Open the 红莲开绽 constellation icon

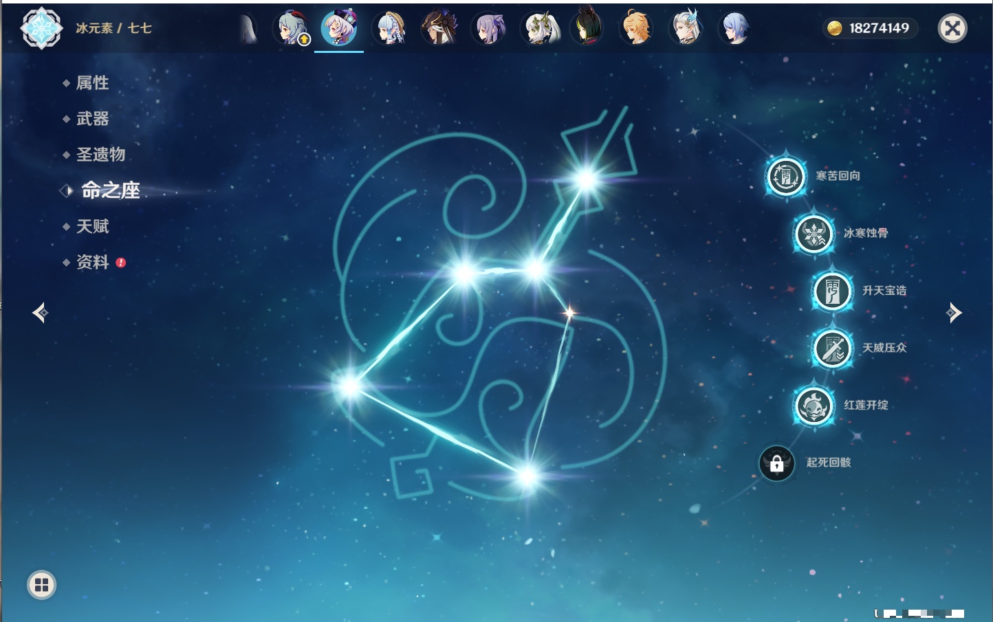pyautogui.click(x=814, y=406)
